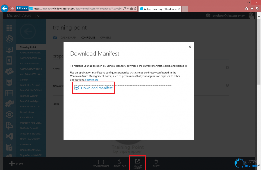Open the address bar dropdown arrow
The height and width of the screenshot is (170, 261).
click(x=128, y=8)
